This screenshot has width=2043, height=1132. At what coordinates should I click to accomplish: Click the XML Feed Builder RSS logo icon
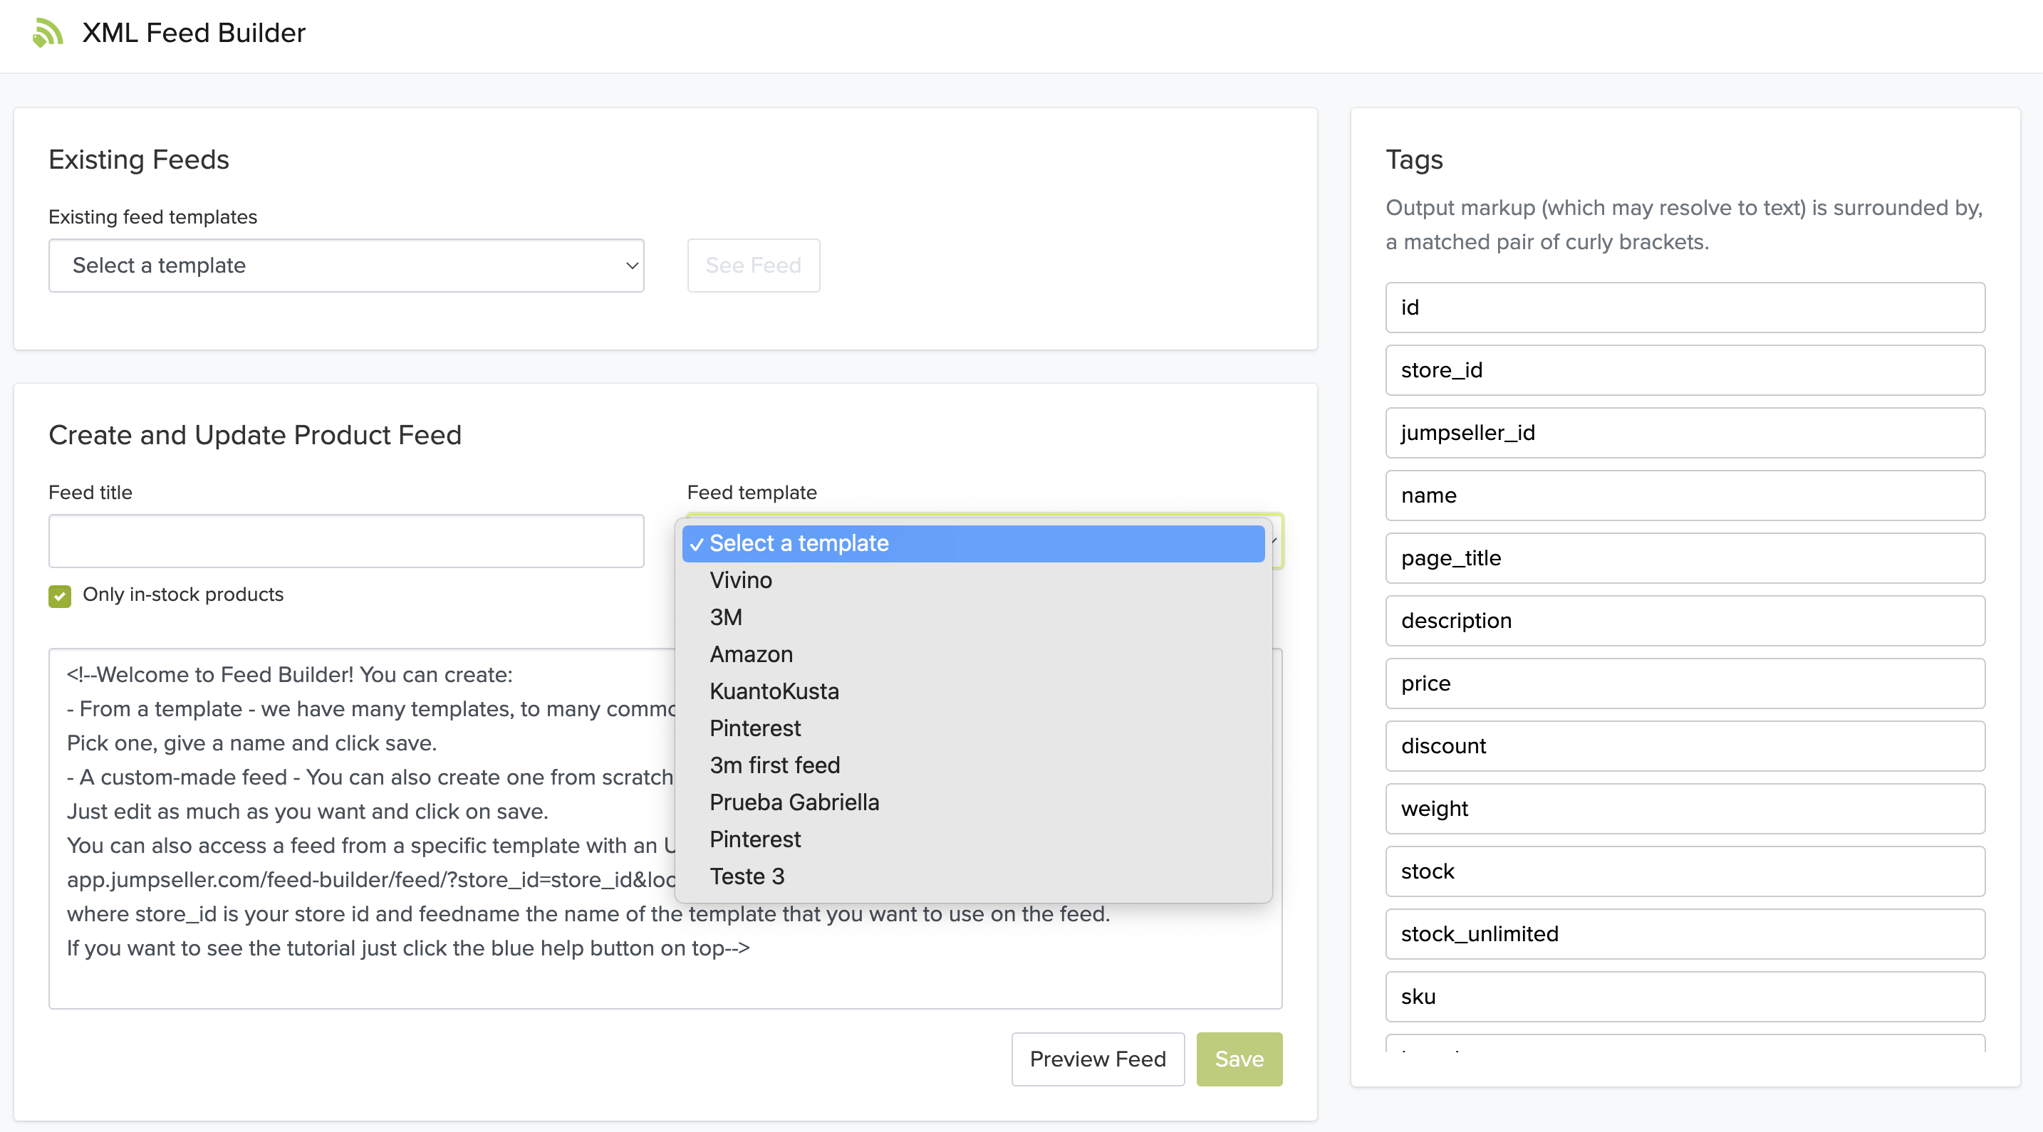(47, 33)
